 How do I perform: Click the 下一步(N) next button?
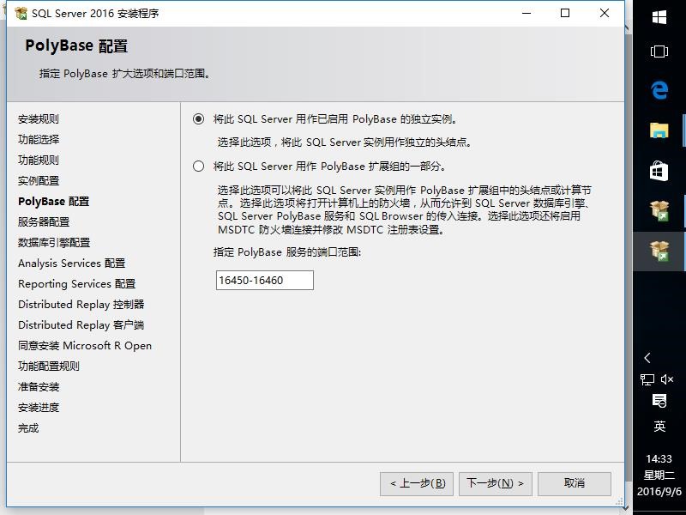point(496,483)
